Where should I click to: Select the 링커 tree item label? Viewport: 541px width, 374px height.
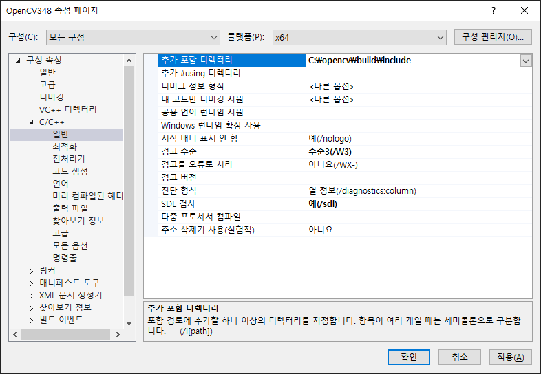pyautogui.click(x=47, y=271)
